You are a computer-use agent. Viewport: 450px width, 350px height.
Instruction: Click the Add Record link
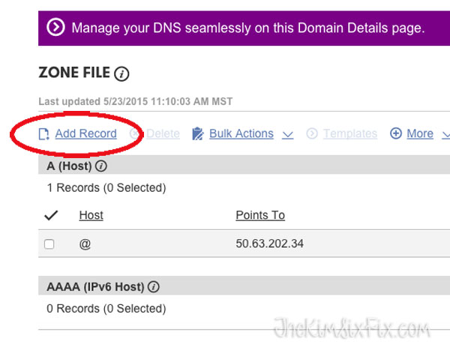tap(86, 134)
